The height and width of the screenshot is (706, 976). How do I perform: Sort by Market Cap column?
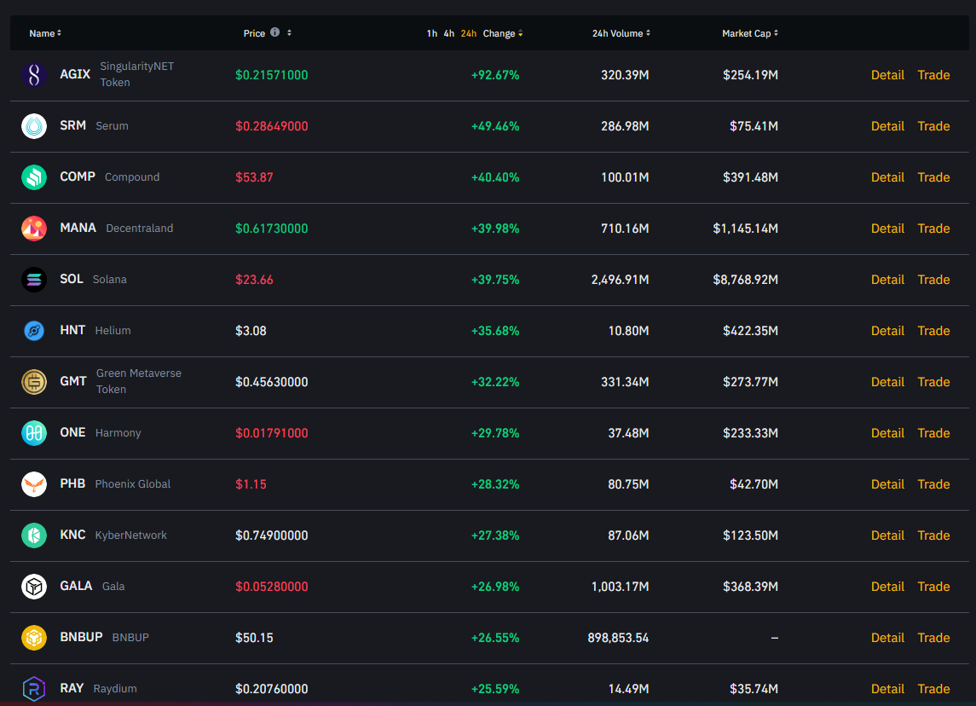pos(749,33)
